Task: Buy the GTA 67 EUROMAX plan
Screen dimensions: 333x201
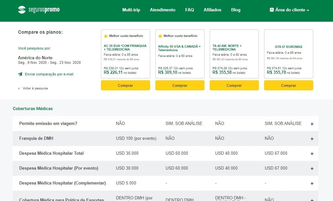Action: 289,85
